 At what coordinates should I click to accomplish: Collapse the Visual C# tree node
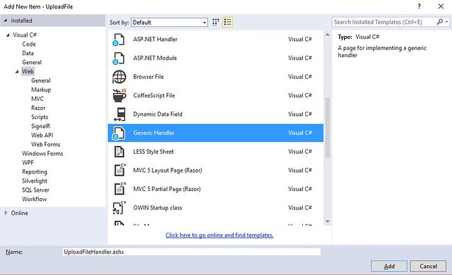(8, 35)
